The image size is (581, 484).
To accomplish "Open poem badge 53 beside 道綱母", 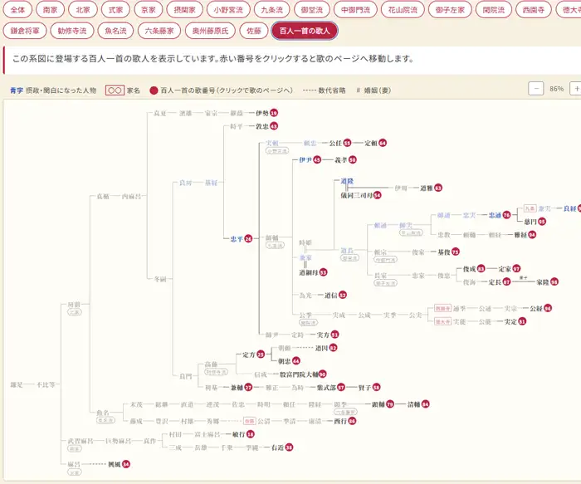I will [323, 272].
